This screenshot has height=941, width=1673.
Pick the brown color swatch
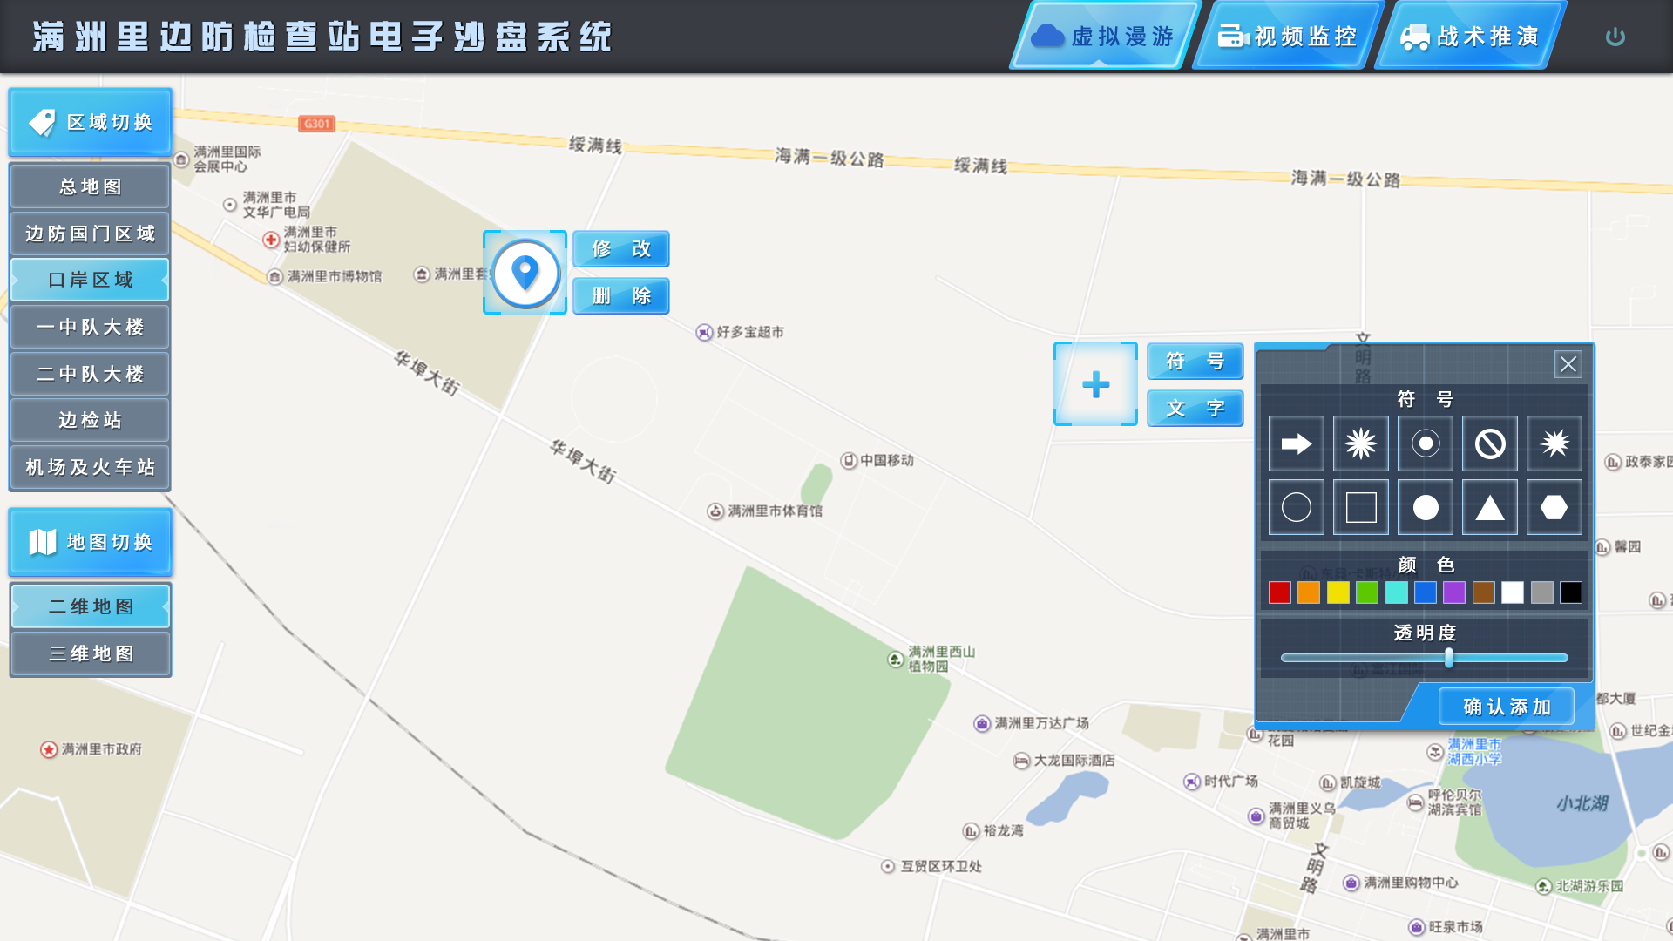click(x=1484, y=592)
